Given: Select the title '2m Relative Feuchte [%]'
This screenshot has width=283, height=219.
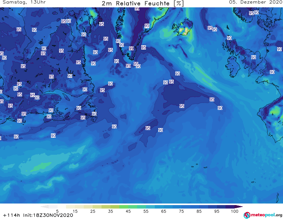Looking at the screenshot, I should coord(142,3).
